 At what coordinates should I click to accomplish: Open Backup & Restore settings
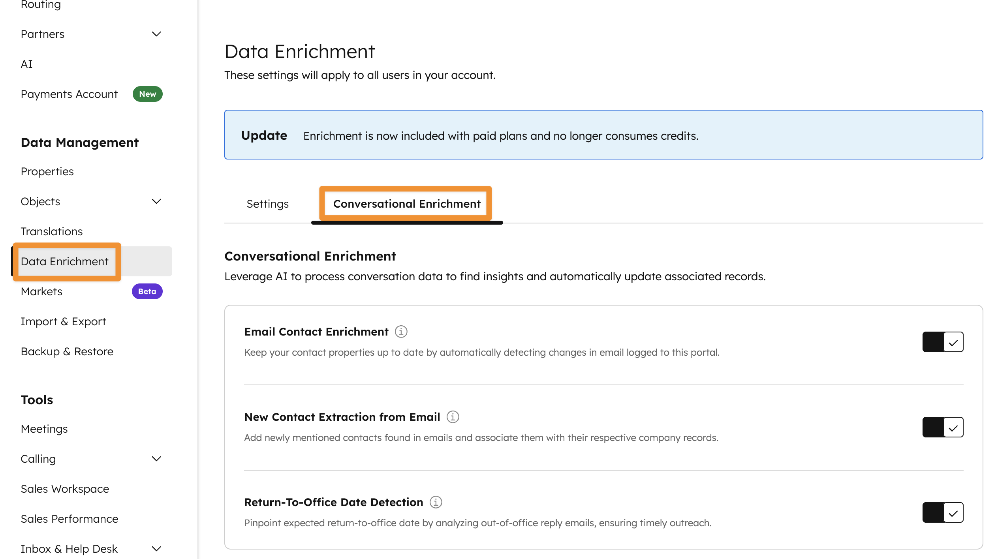pos(67,351)
